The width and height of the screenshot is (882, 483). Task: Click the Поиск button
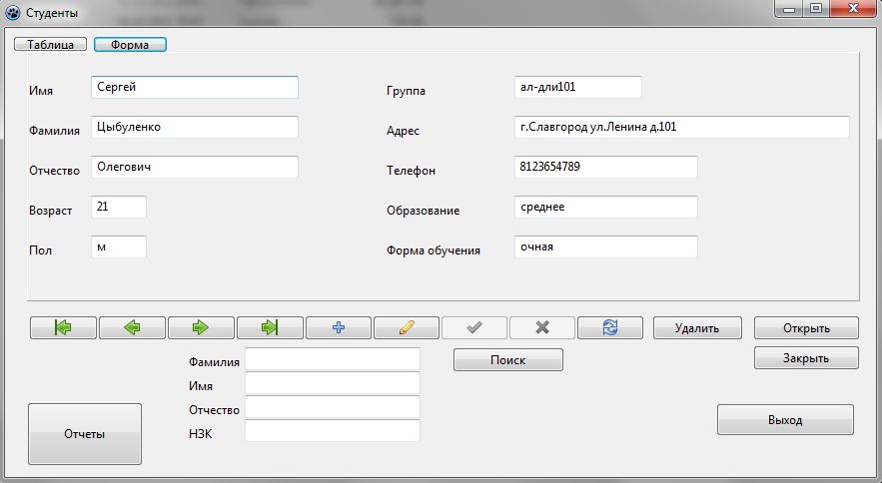point(508,360)
